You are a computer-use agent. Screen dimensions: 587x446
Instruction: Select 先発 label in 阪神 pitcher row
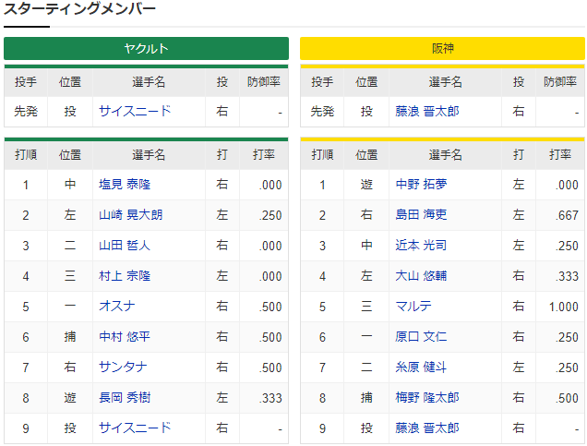click(322, 111)
